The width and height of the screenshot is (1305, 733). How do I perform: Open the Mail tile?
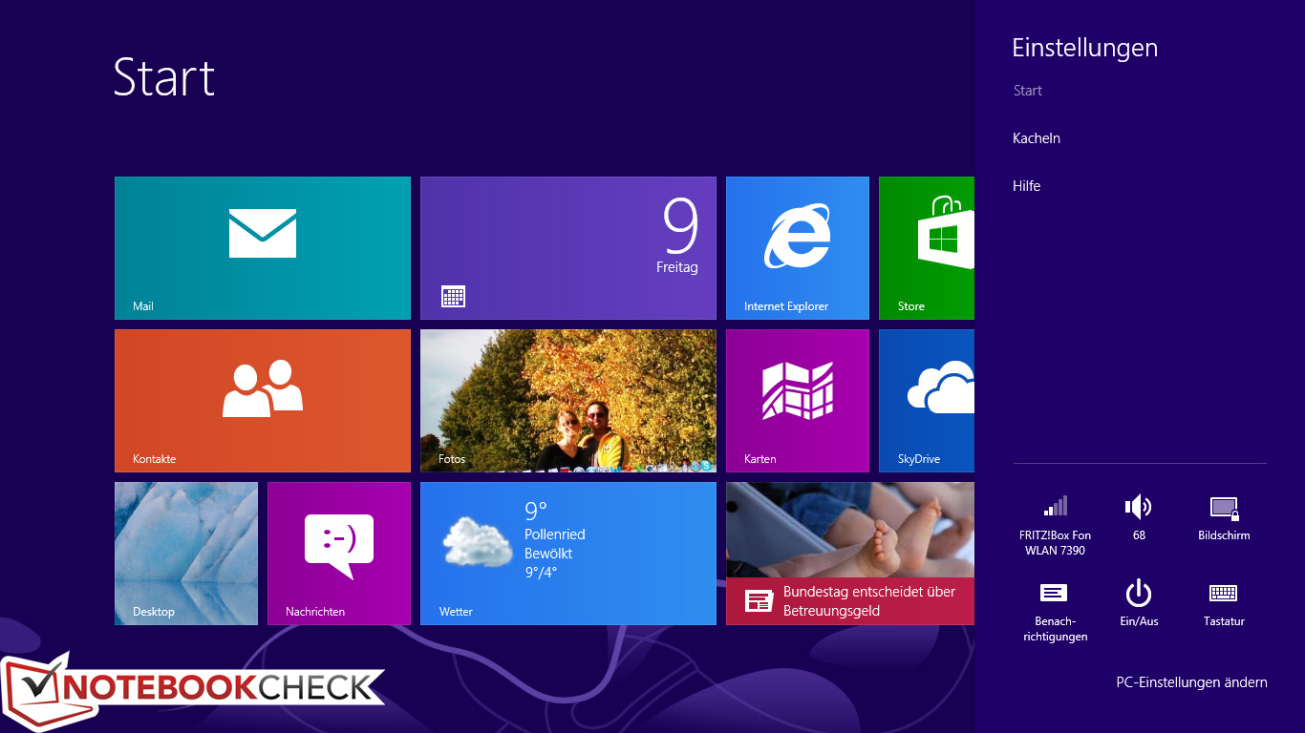[x=263, y=248]
